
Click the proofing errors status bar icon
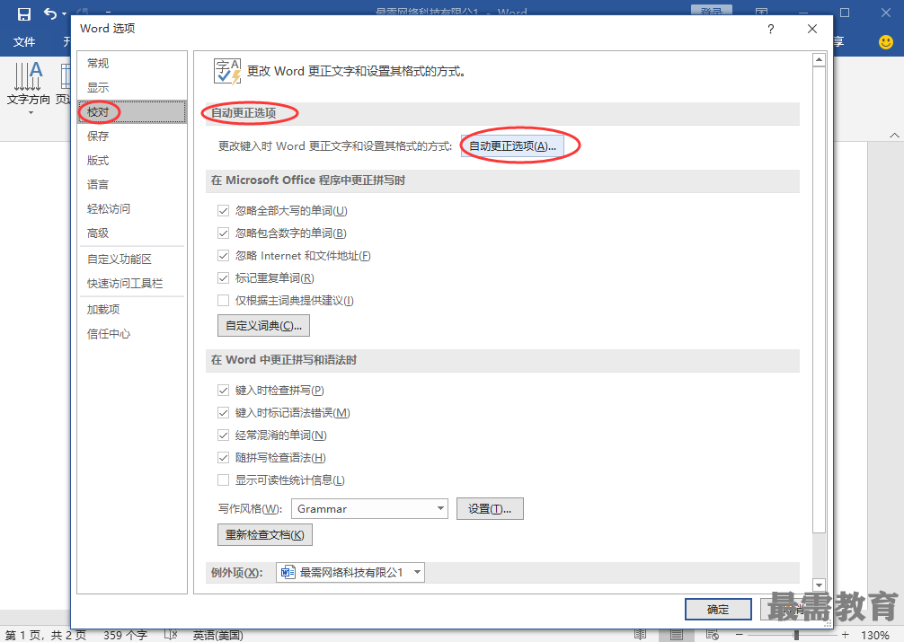[171, 635]
